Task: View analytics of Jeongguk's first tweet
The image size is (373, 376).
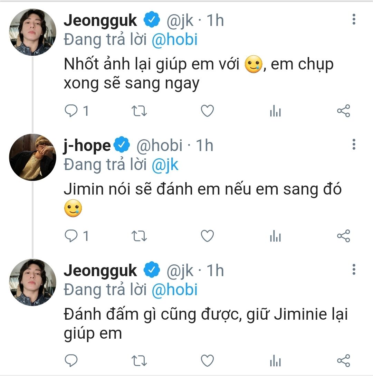Action: 275,111
